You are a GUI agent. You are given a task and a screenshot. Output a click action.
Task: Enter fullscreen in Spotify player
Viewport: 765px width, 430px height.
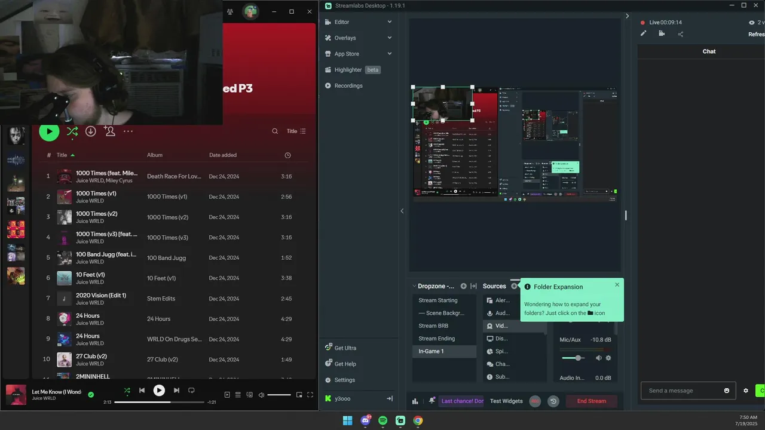pyautogui.click(x=310, y=395)
